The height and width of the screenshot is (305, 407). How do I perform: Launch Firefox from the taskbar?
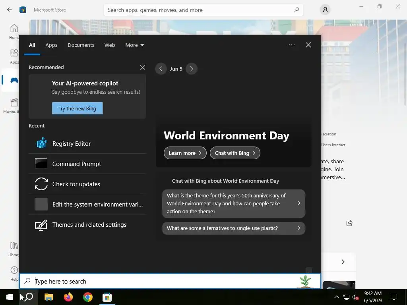click(x=68, y=297)
